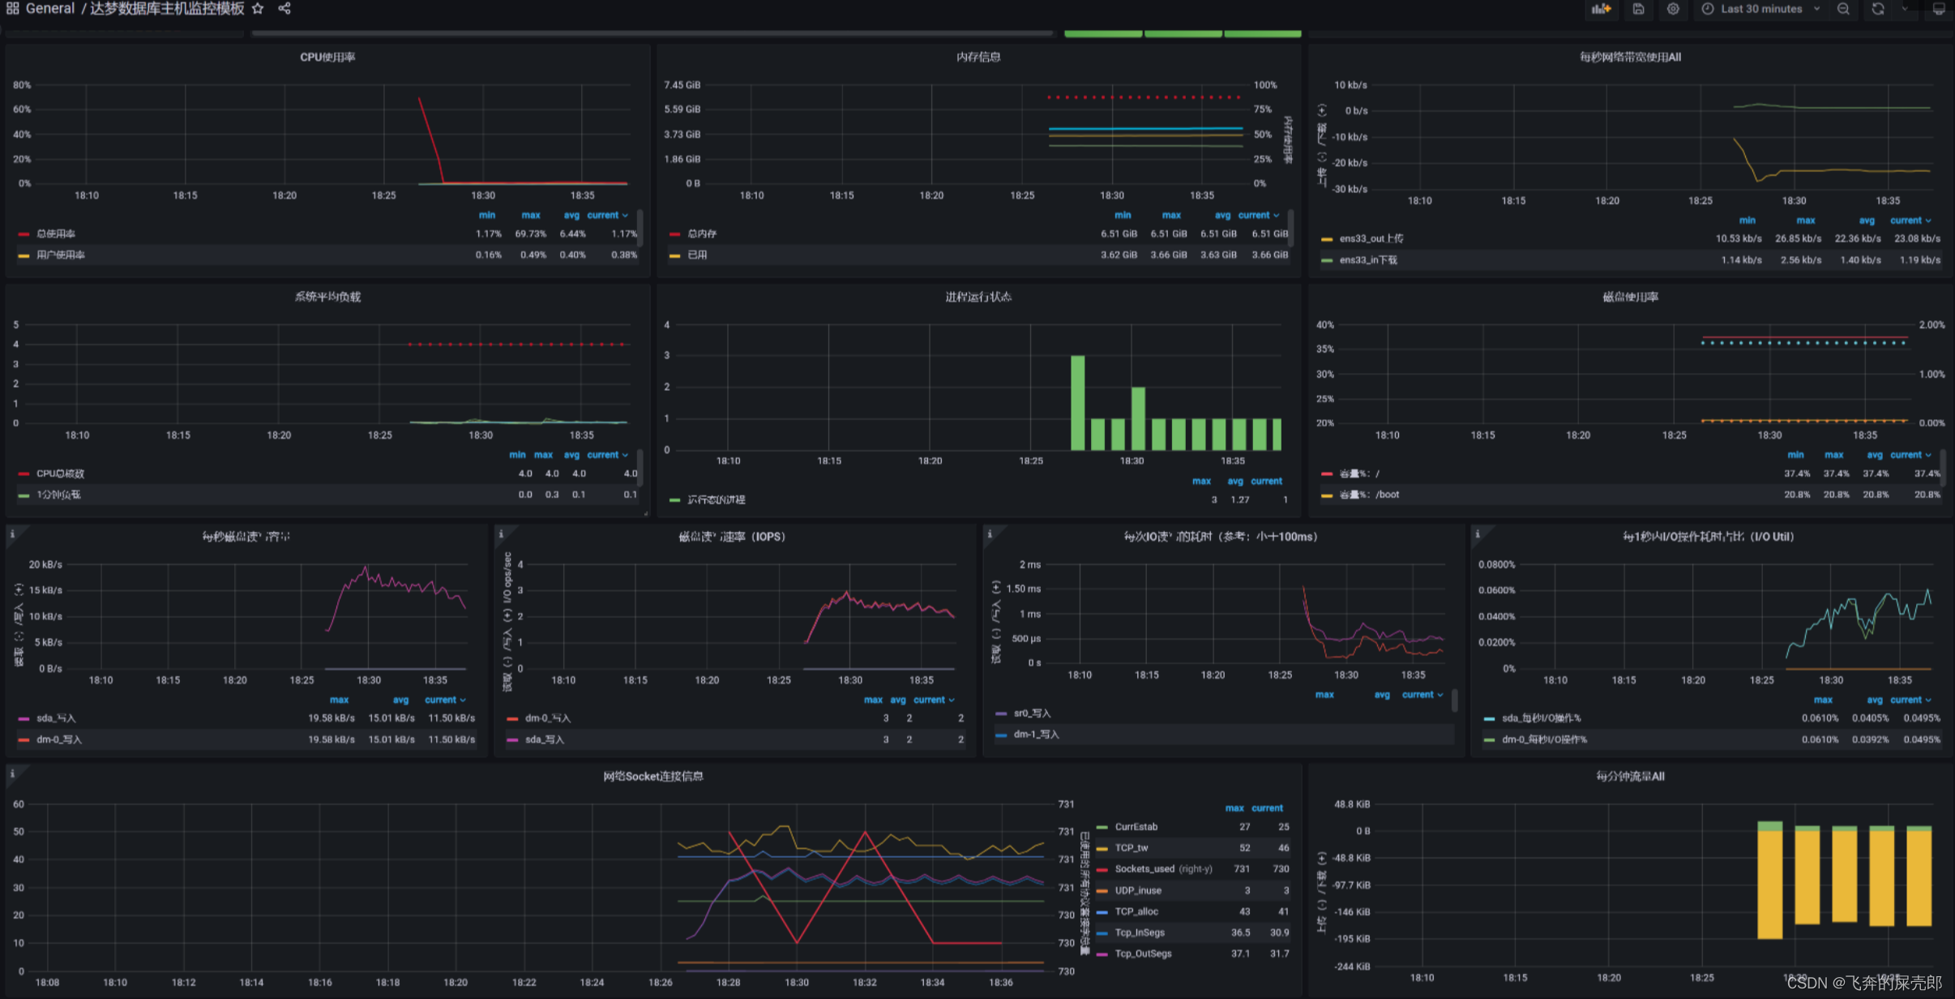Image resolution: width=1955 pixels, height=999 pixels.
Task: Sort CPU usage legend by current
Action: click(x=607, y=215)
